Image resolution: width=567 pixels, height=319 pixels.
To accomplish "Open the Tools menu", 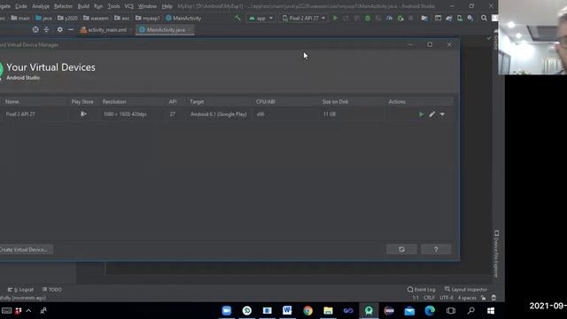I will pyautogui.click(x=113, y=6).
